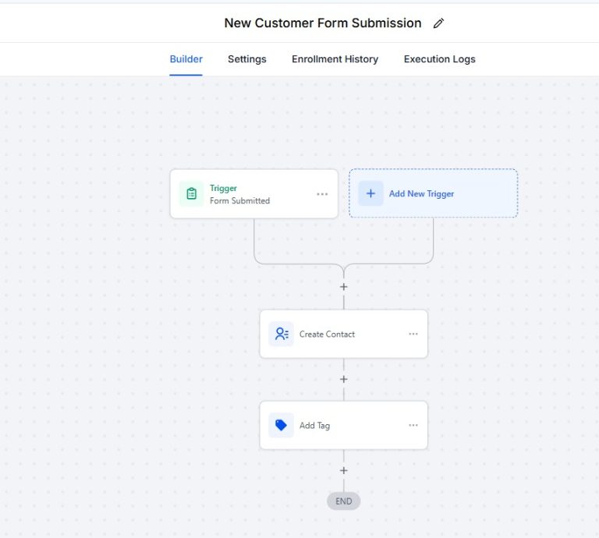Screen dimensions: 599x538
Task: Open the Trigger card's three-dot menu
Action: tap(322, 194)
